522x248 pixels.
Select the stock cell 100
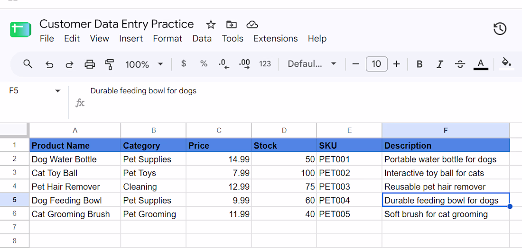tap(284, 173)
